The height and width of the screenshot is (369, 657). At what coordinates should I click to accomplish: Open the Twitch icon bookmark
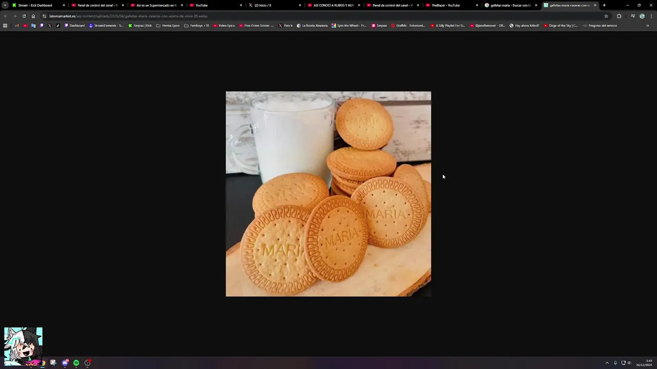42,26
